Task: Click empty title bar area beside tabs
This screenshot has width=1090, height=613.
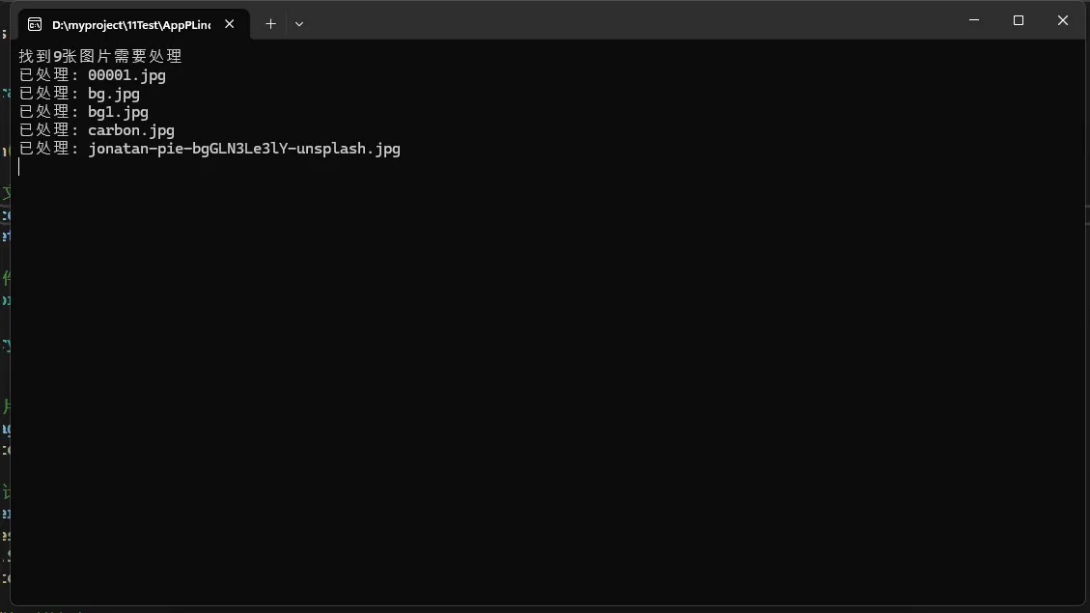Action: coord(628,21)
